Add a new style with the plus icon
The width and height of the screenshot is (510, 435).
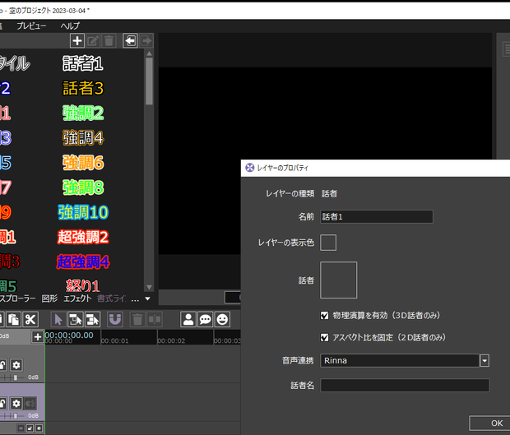pyautogui.click(x=77, y=40)
